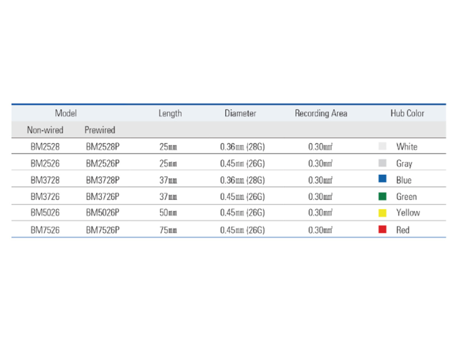Click the Green hub color label
Screen dimensions: 457x343
(407, 197)
